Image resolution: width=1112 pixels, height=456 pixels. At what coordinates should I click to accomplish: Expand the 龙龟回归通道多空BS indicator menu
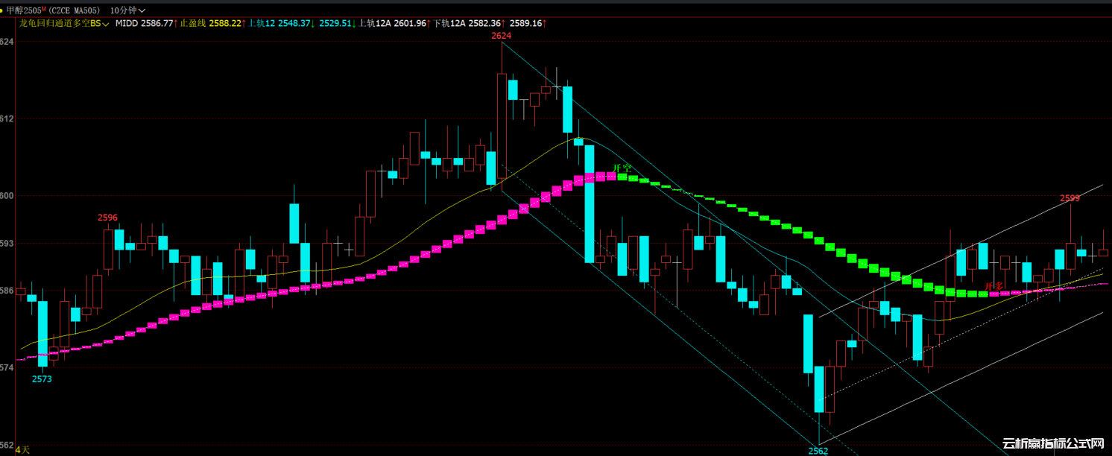click(64, 24)
